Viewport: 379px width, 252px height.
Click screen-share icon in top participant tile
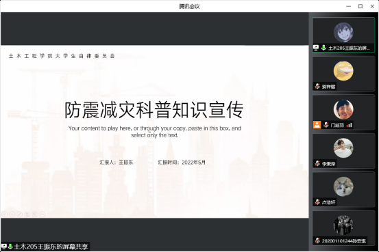(316, 48)
